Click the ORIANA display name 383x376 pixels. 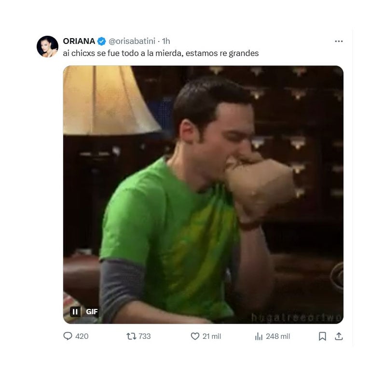tap(79, 41)
